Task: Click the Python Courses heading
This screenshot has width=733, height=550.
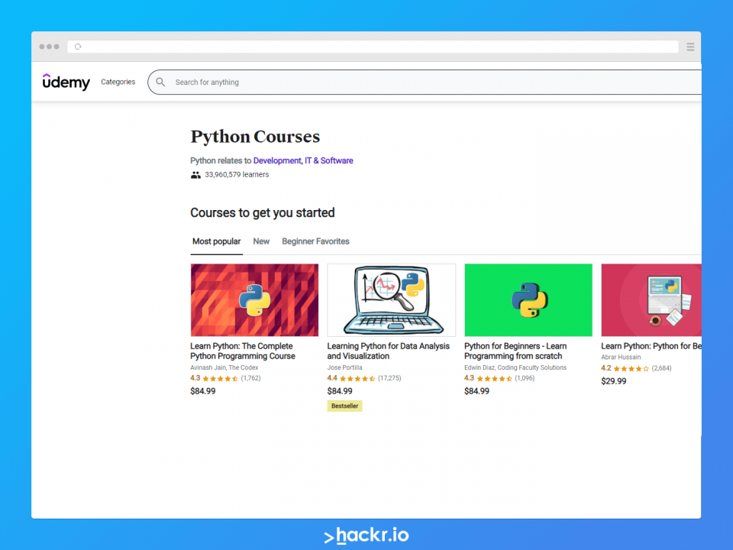Action: [x=255, y=137]
